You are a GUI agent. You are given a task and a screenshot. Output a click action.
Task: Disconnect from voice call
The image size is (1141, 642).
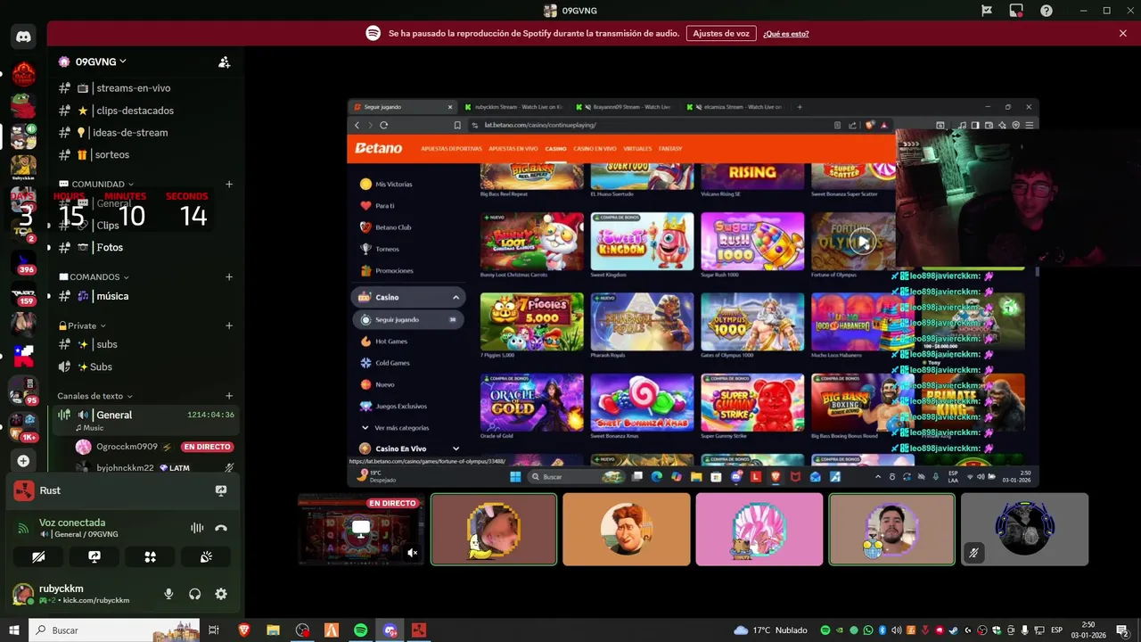(221, 528)
